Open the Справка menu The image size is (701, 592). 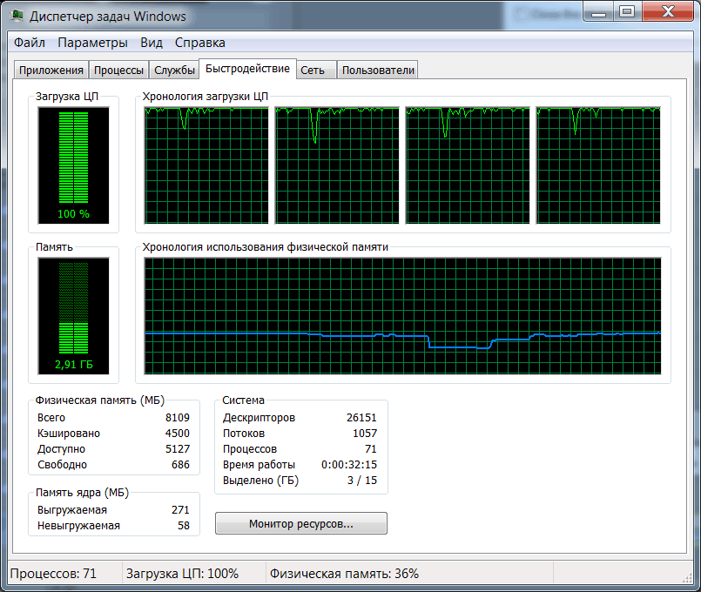[x=199, y=43]
